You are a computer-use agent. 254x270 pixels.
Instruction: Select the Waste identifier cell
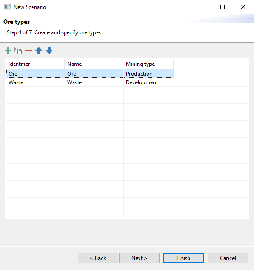tap(35, 82)
